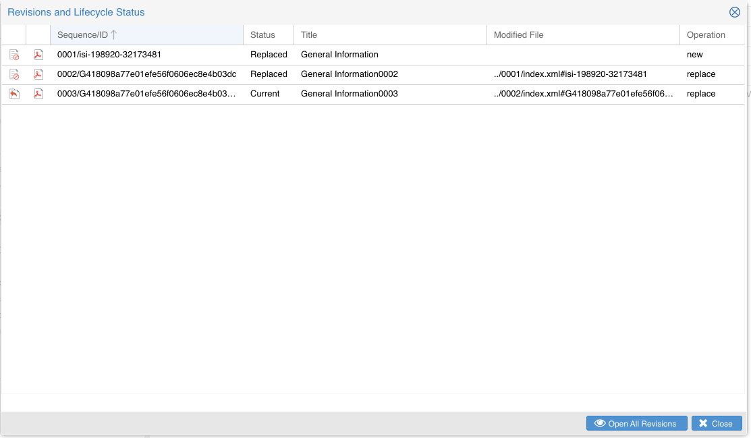751x438 pixels.
Task: Click the replaced-document icon in row 0002
Action: [x=14, y=74]
